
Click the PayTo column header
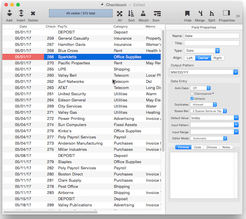(x=85, y=27)
